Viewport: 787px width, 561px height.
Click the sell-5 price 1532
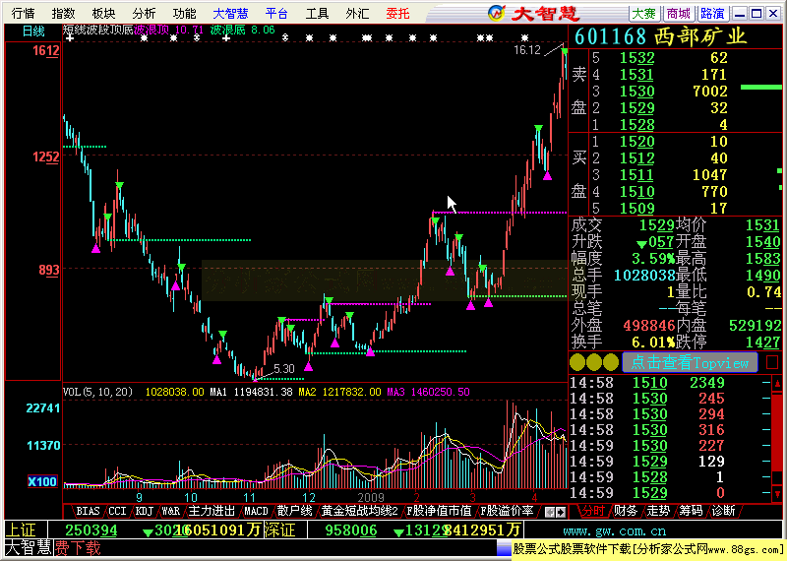636,58
